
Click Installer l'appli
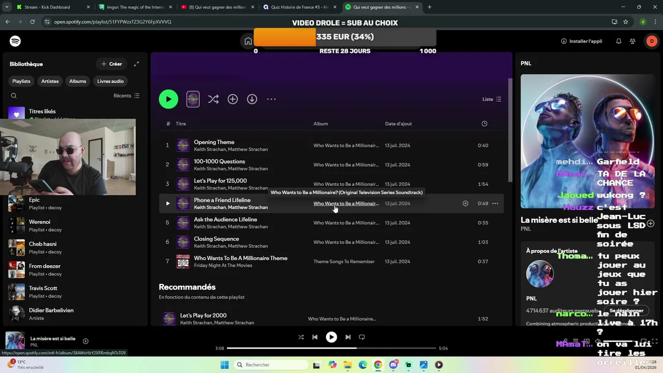click(581, 41)
